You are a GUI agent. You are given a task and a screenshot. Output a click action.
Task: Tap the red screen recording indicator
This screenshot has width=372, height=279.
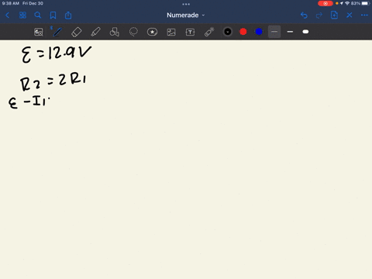(x=325, y=3)
